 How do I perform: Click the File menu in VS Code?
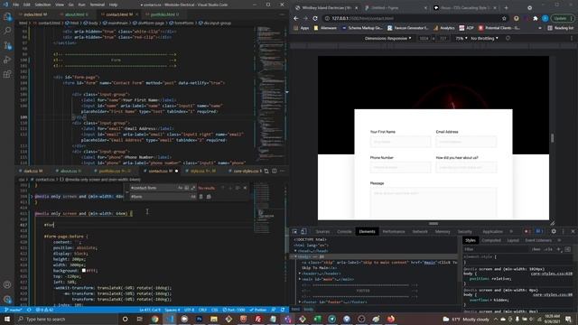(x=16, y=5)
